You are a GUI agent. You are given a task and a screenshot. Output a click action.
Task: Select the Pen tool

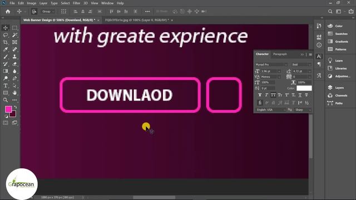14,78
